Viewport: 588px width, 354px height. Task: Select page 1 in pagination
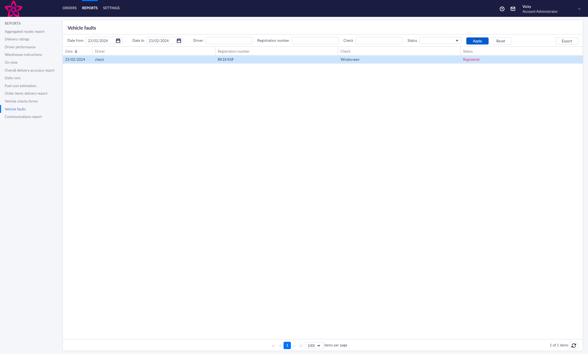tap(287, 346)
